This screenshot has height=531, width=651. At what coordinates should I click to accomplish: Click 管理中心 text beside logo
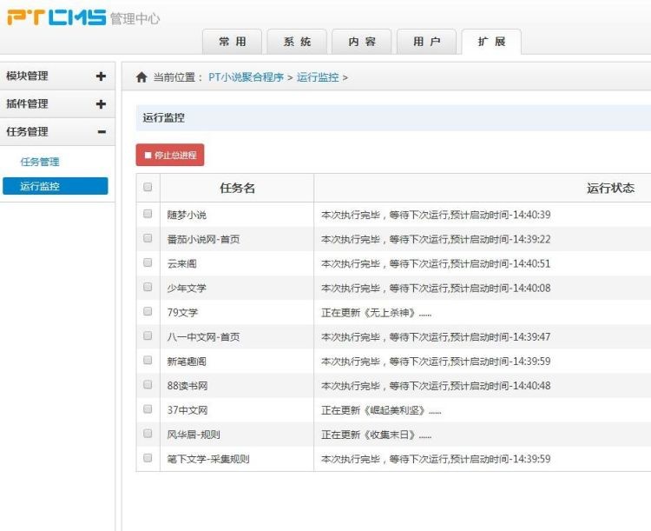(135, 19)
